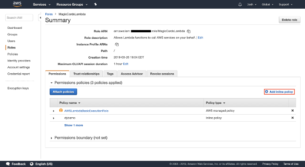Open the Support dropdown menu
This screenshot has height=167, width=305.
285,4
